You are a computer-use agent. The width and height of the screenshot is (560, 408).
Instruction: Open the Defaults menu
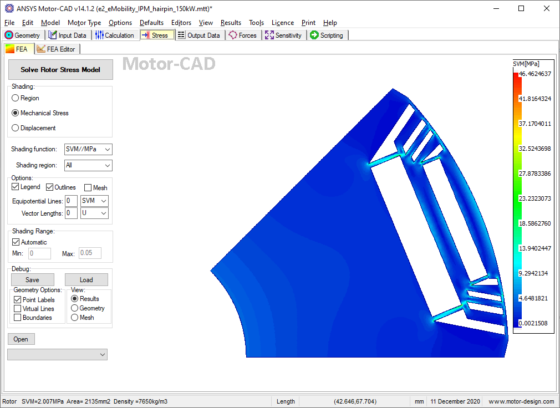(151, 23)
